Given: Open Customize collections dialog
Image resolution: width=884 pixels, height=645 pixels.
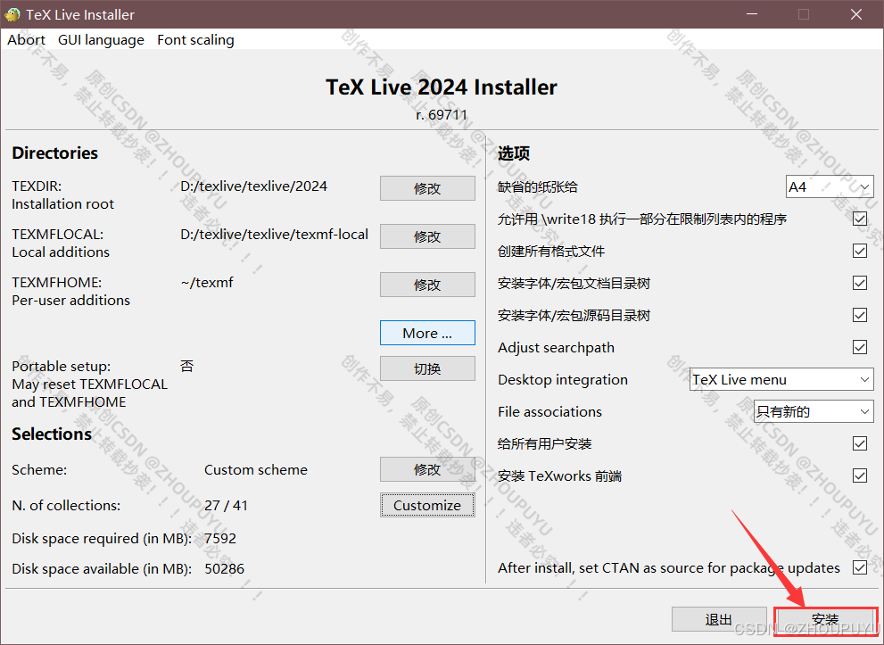Looking at the screenshot, I should tap(427, 505).
